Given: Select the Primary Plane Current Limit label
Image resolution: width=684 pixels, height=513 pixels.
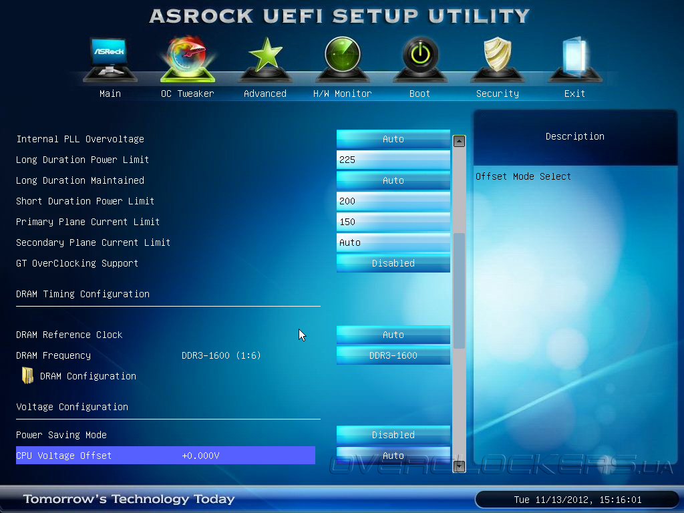Looking at the screenshot, I should 88,222.
